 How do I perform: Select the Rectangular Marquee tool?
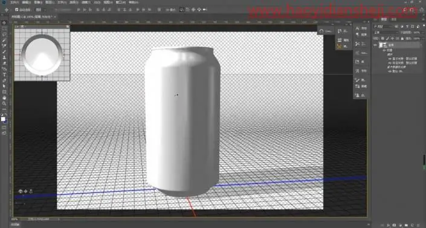4,28
